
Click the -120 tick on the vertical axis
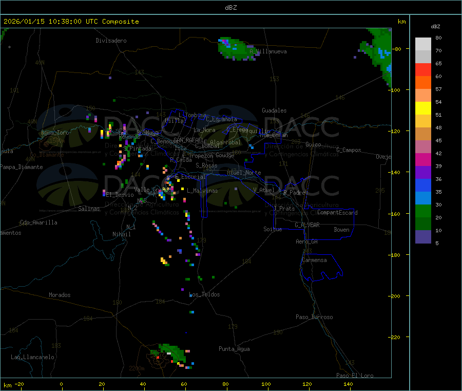tap(394, 131)
